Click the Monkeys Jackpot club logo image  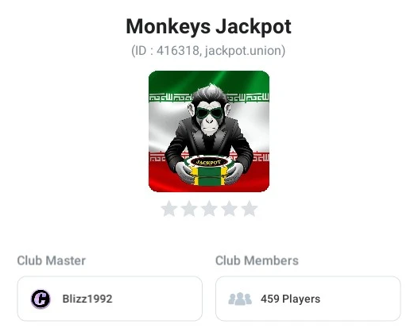tap(209, 131)
